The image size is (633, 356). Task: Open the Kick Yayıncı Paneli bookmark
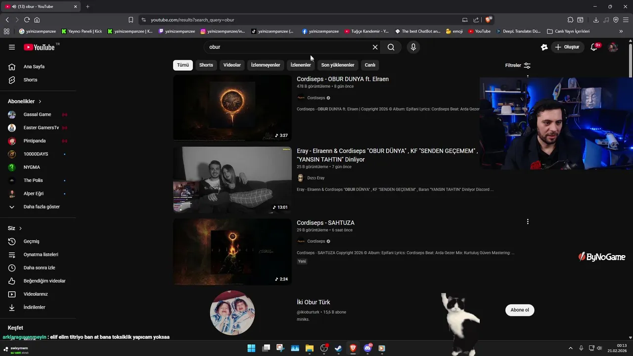[x=82, y=31]
